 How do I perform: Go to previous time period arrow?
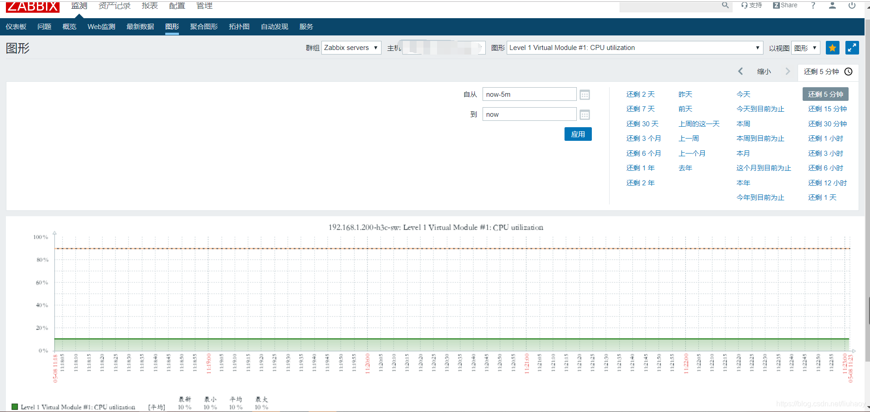pos(741,71)
